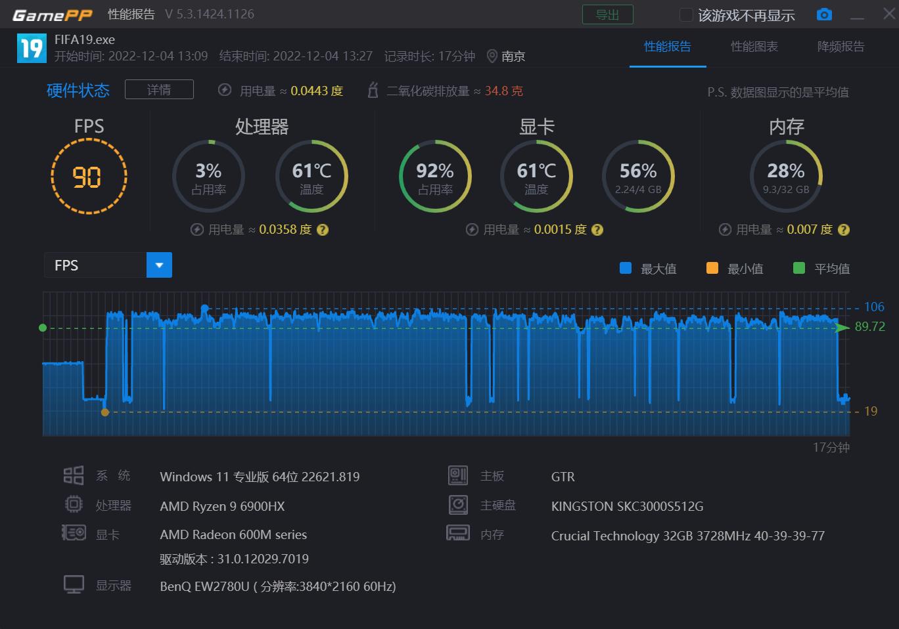
Task: Click the 导出 export button
Action: coord(607,14)
